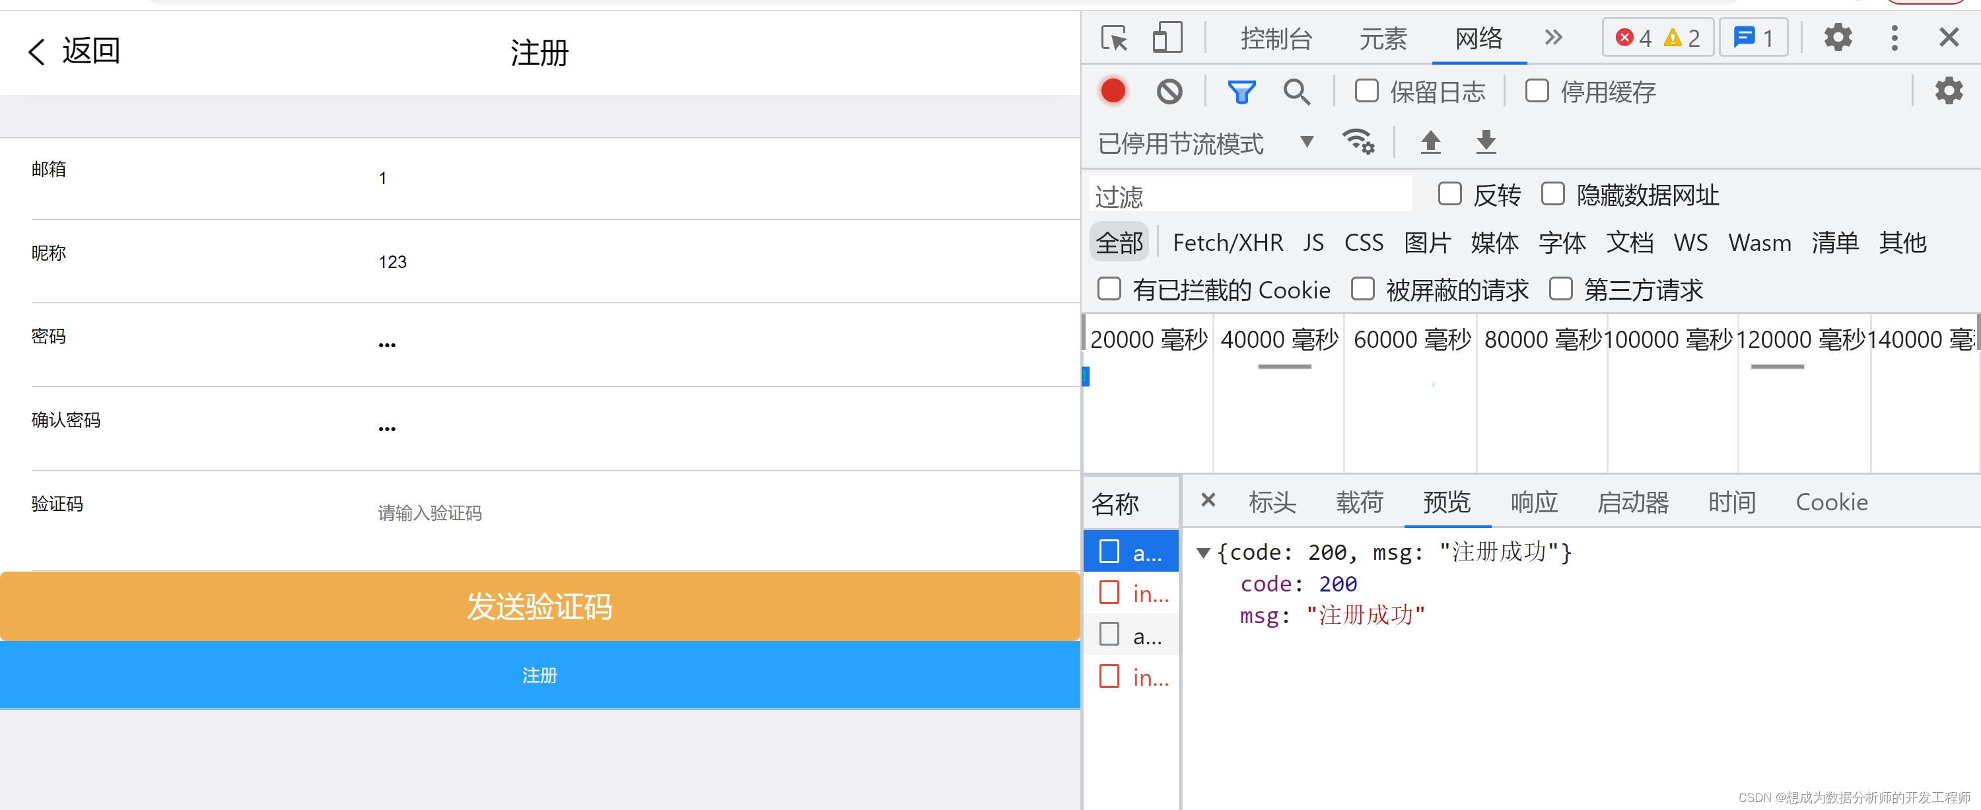This screenshot has height=810, width=1981.
Task: Open the Cookie detail tab
Action: pyautogui.click(x=1831, y=502)
